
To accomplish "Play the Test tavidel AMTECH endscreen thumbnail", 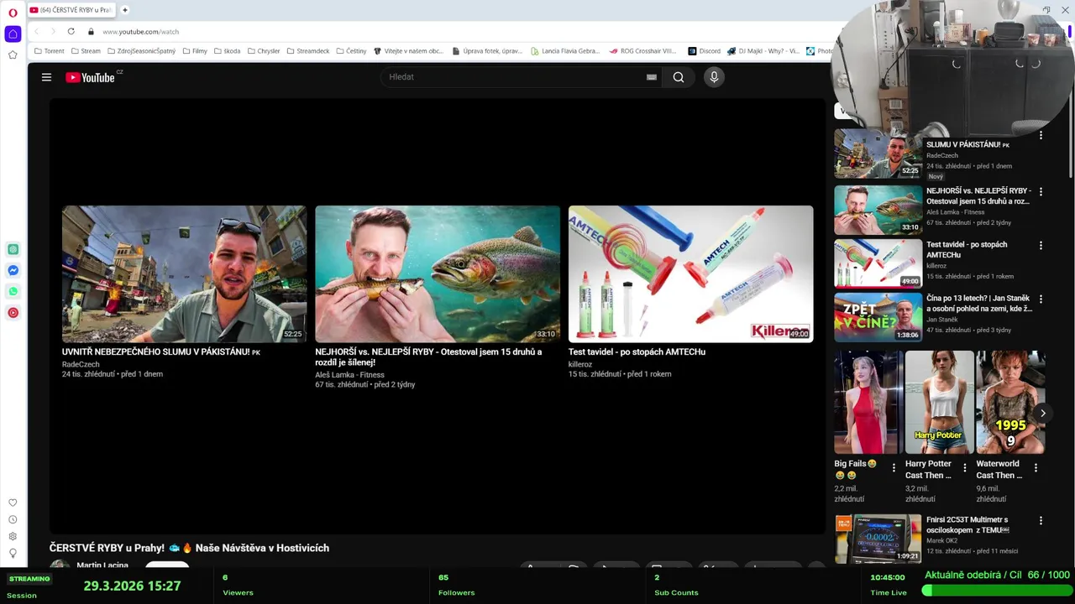I will click(690, 273).
